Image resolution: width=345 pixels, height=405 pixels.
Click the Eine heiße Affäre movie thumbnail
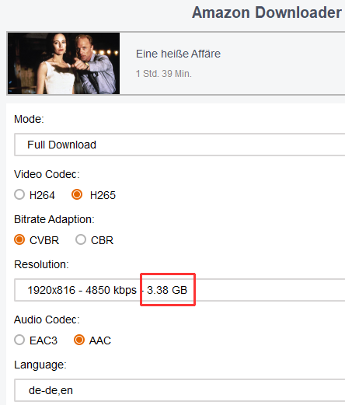coord(64,63)
